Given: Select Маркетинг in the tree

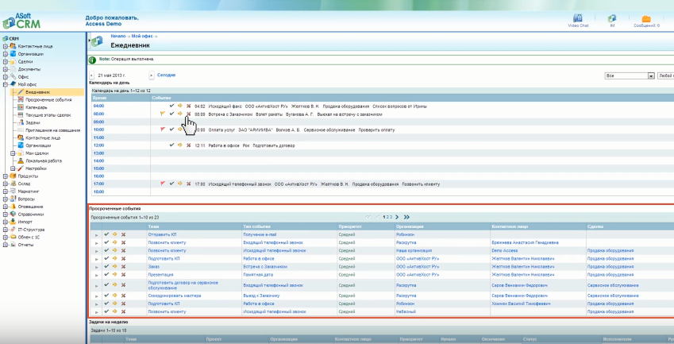Looking at the screenshot, I should pos(29,191).
